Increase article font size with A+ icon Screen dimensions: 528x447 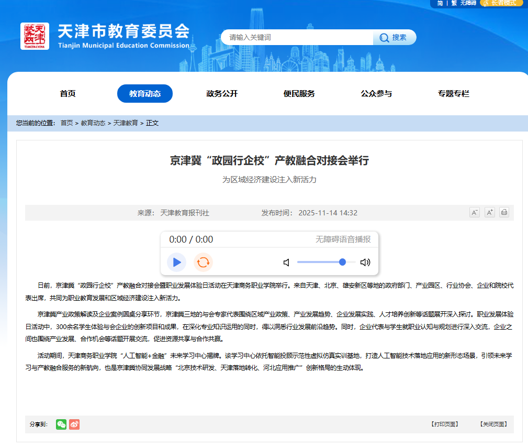tap(489, 212)
